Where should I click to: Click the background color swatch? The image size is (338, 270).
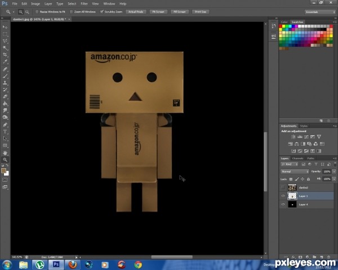pos(7,174)
